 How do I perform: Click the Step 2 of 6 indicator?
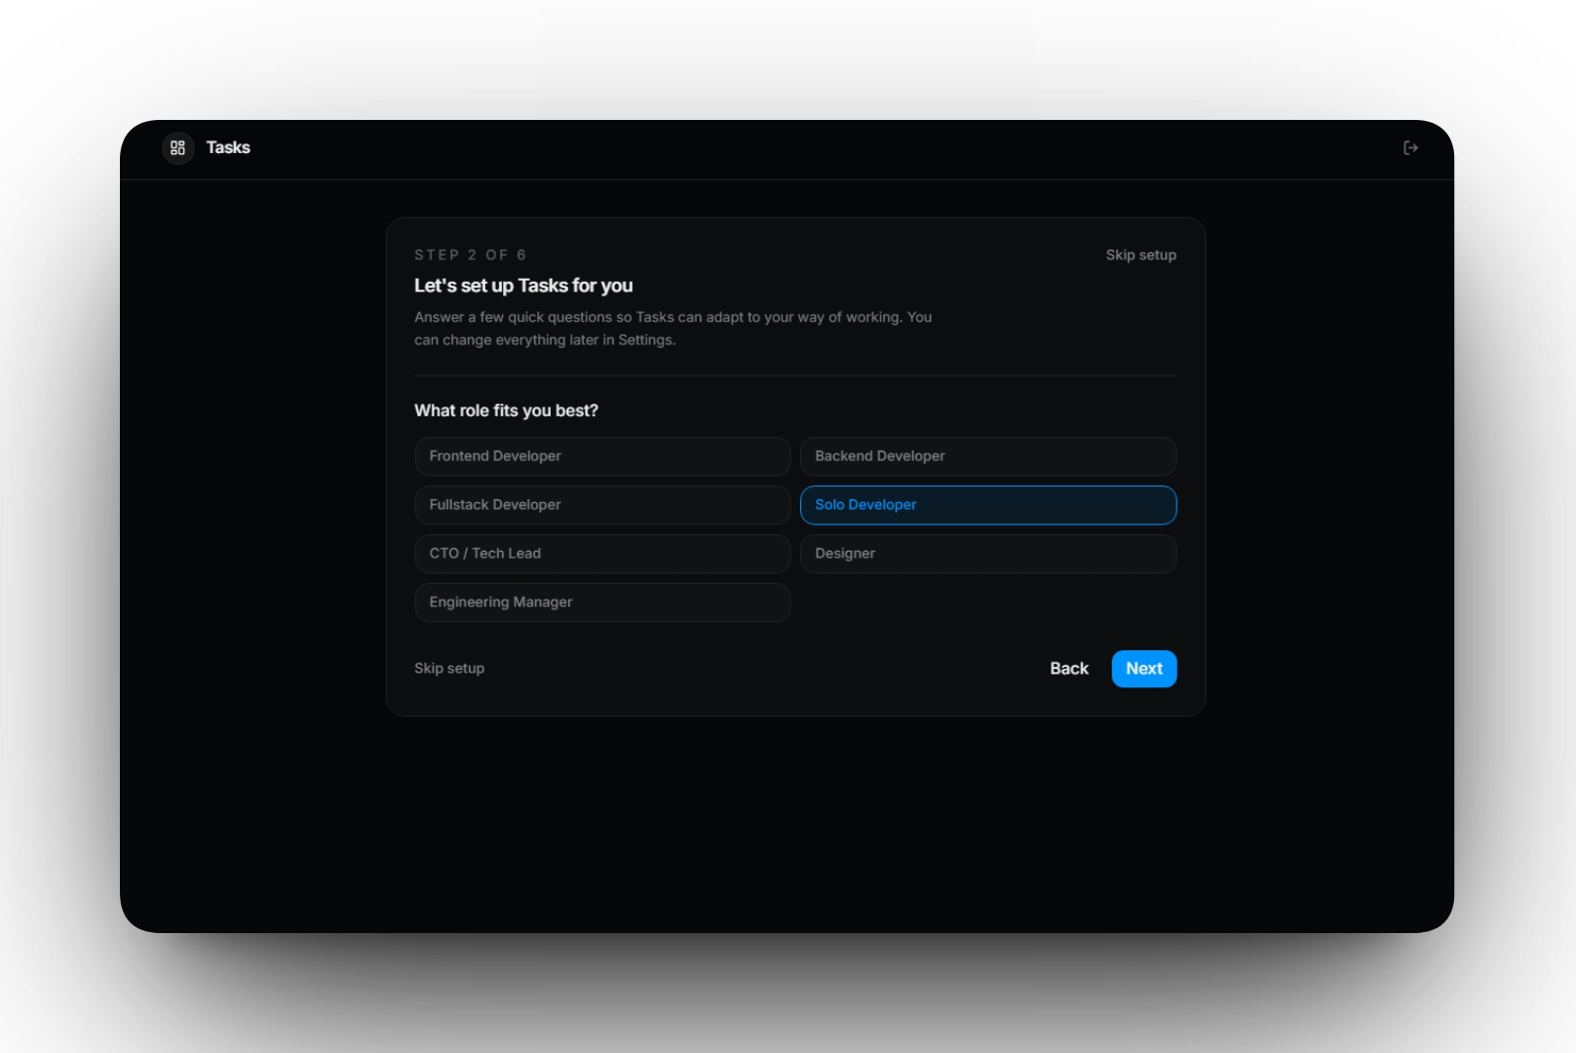coord(470,255)
